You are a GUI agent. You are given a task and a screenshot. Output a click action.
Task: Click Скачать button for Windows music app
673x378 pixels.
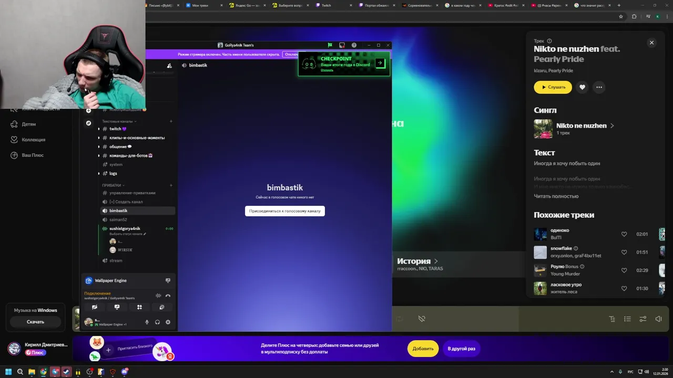[35, 322]
